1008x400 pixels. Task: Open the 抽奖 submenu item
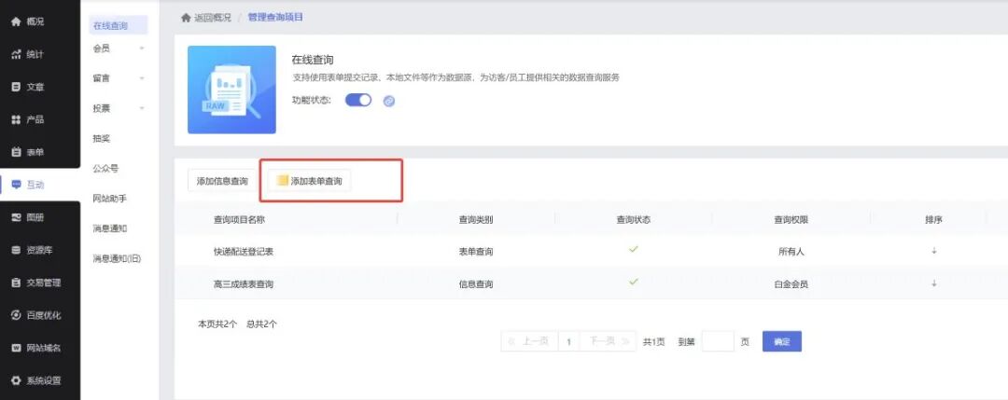[102, 139]
